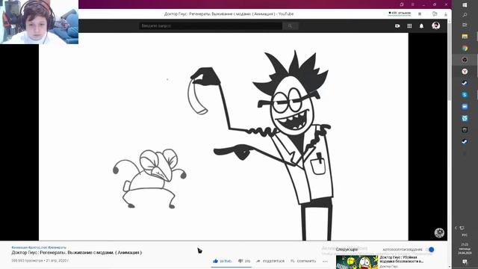The width and height of the screenshot is (478, 269).
Task: Click the view count and date text
Action: (x=40, y=261)
